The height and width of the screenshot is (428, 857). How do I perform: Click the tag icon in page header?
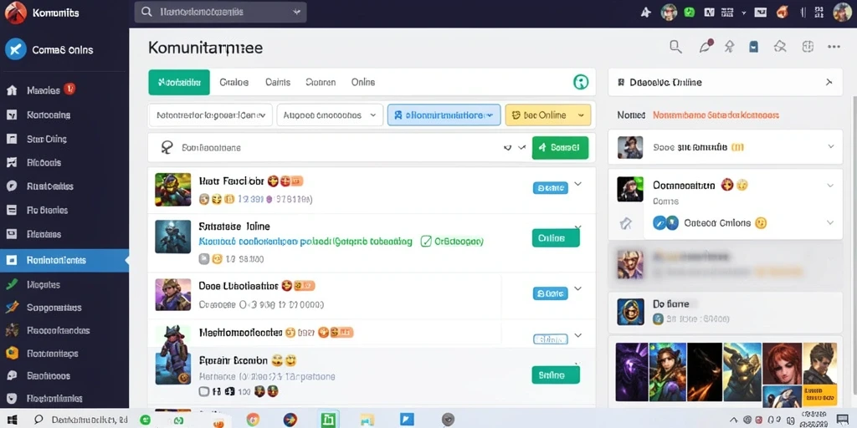point(780,47)
